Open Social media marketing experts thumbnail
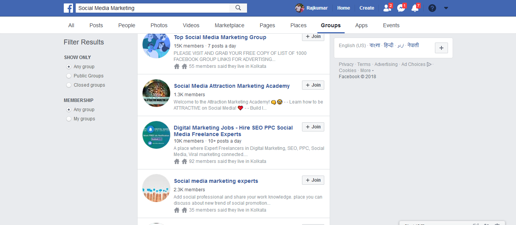516x225 pixels. pyautogui.click(x=156, y=188)
